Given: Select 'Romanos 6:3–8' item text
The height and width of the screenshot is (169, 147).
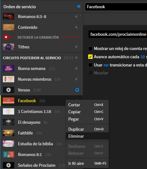Looking at the screenshot, I should [32, 16].
